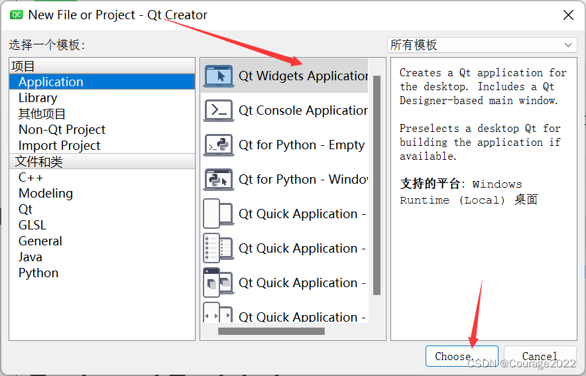
Task: Select Qt file category
Action: [x=102, y=210]
